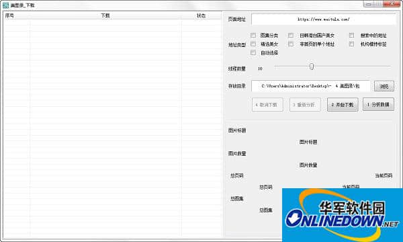Focus the 页面地址 URL input field
The width and height of the screenshot is (403, 242).
click(324, 19)
